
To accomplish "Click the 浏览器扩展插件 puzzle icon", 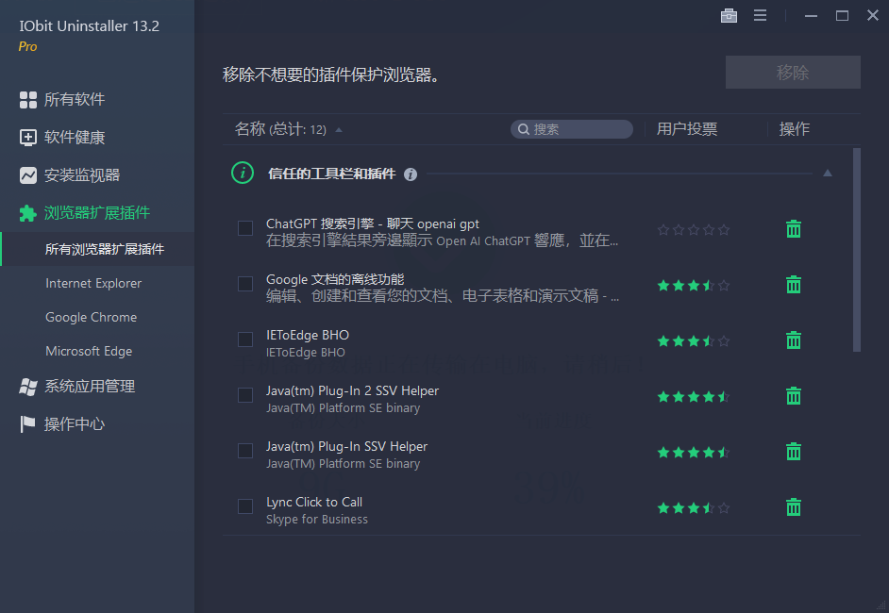I will (x=27, y=213).
